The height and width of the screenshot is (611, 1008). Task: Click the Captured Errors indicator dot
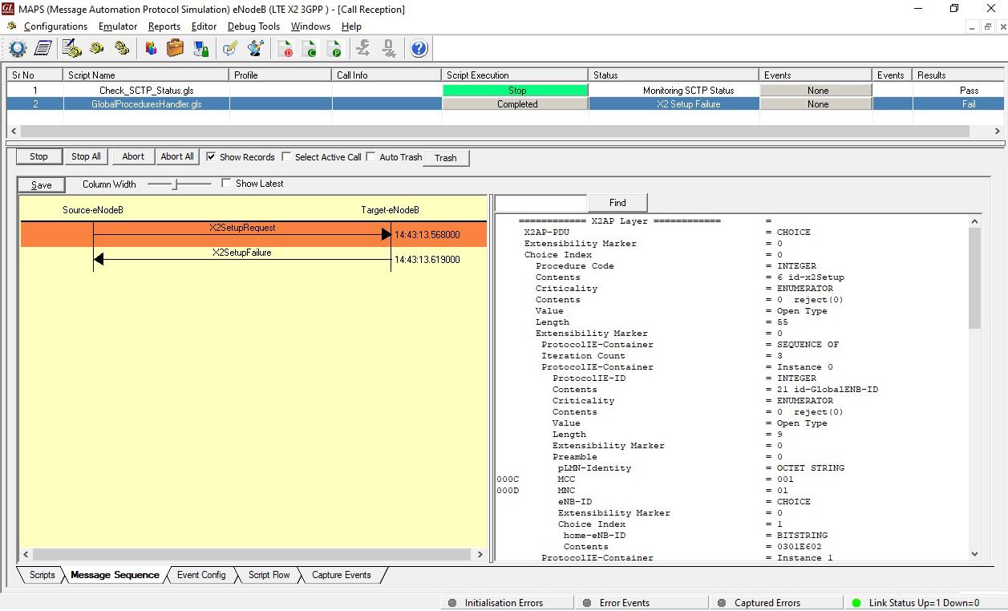point(721,603)
